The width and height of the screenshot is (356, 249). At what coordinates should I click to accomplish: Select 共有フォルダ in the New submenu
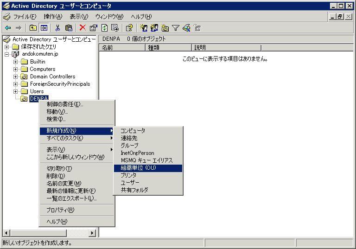[148, 190]
